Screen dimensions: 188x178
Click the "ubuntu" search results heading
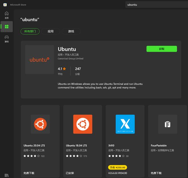coord(30,19)
